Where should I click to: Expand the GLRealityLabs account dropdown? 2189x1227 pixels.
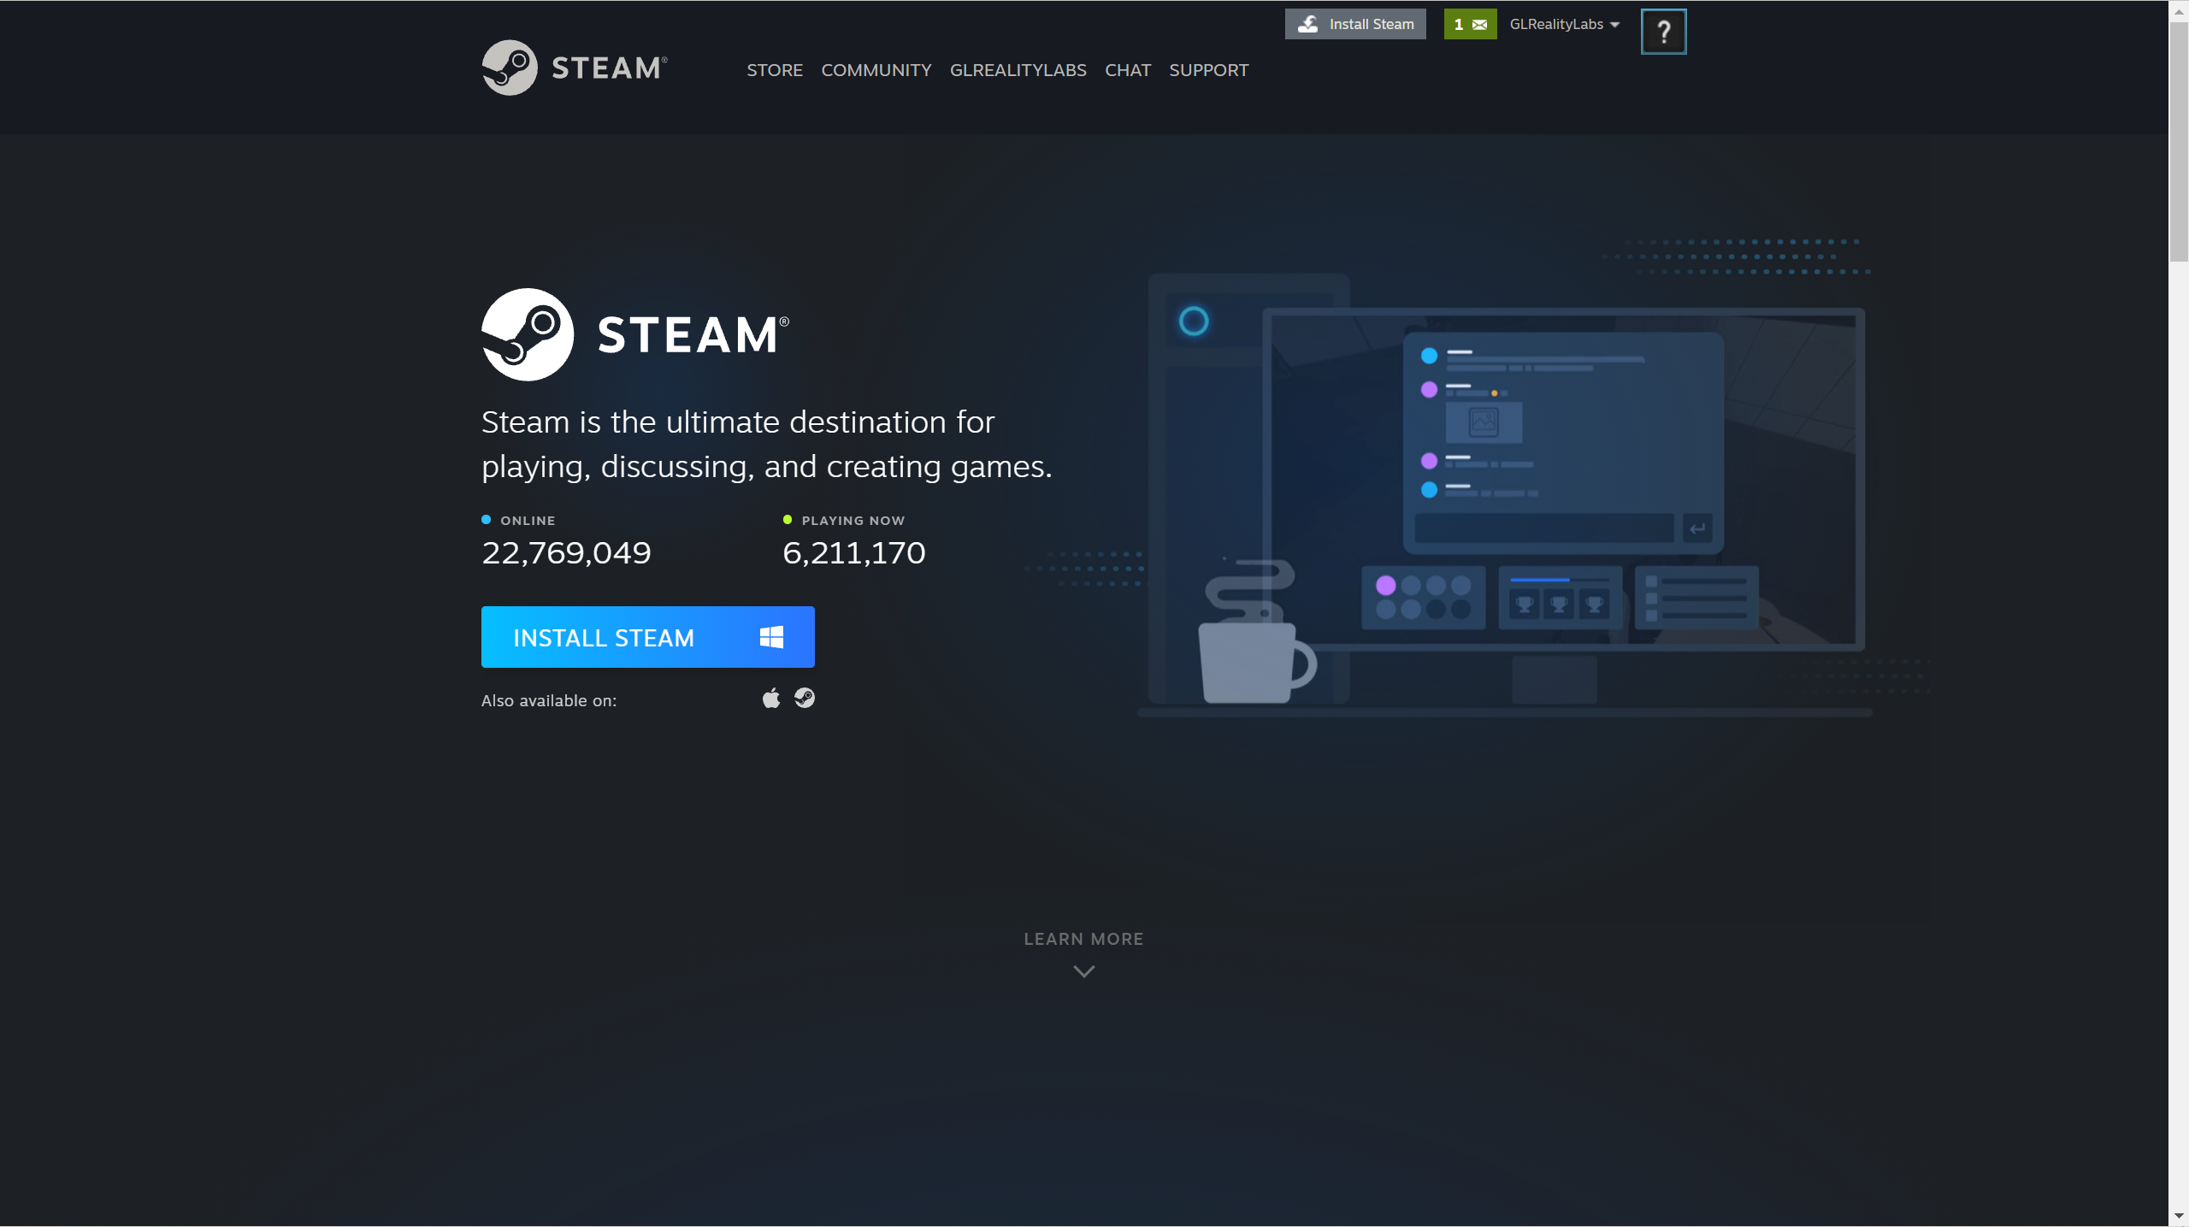[1564, 24]
